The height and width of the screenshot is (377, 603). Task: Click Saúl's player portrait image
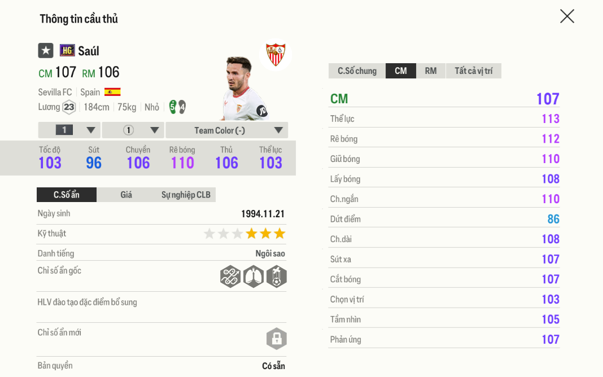point(243,87)
